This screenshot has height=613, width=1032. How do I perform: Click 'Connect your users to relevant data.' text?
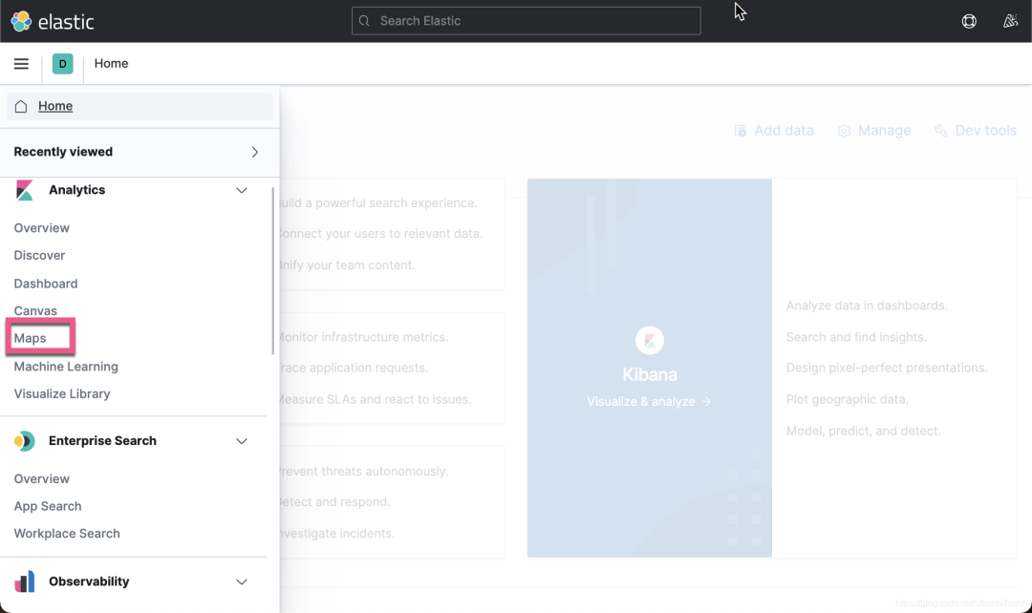(x=381, y=234)
